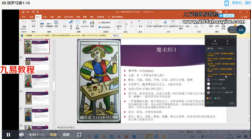Click the 46% floating speed monitor widget

pyautogui.click(x=237, y=30)
